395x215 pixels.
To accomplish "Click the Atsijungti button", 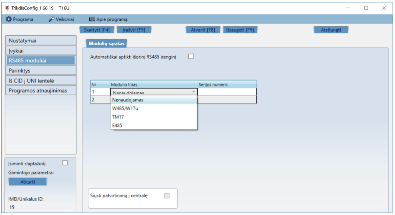I will pyautogui.click(x=331, y=30).
